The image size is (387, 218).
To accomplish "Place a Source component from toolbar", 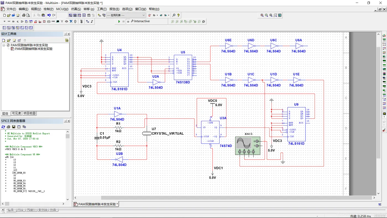I will [4, 21].
